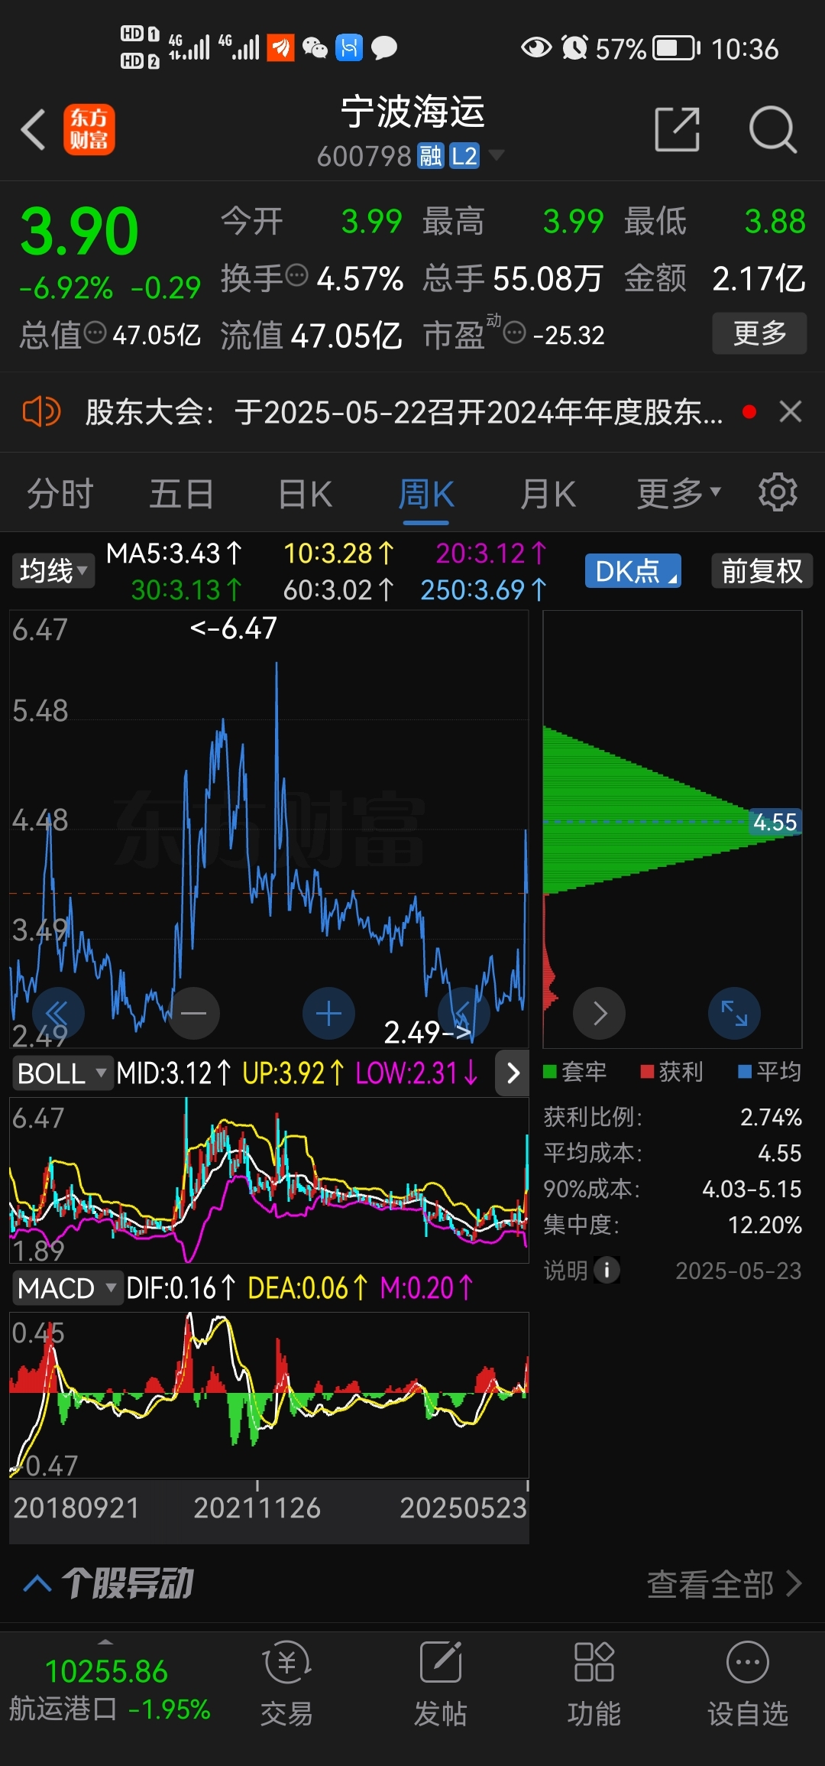The height and width of the screenshot is (1766, 825).
Task: Switch to 日K tab
Action: pyautogui.click(x=305, y=494)
